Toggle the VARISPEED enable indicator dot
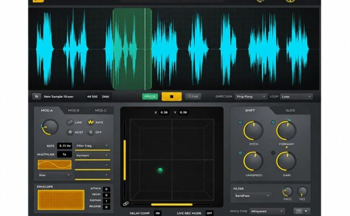Screen dimensions: 350x216 coord(240,153)
